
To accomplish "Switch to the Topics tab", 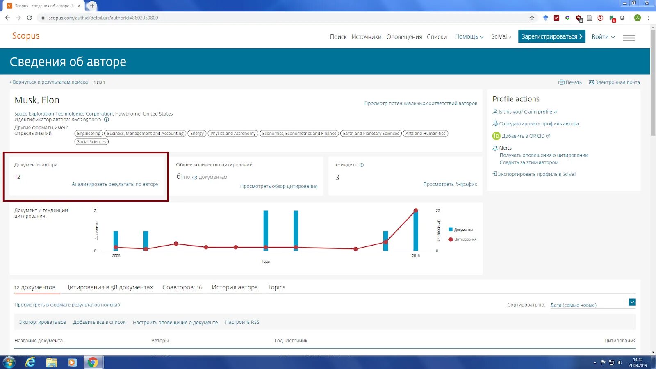I will [276, 287].
